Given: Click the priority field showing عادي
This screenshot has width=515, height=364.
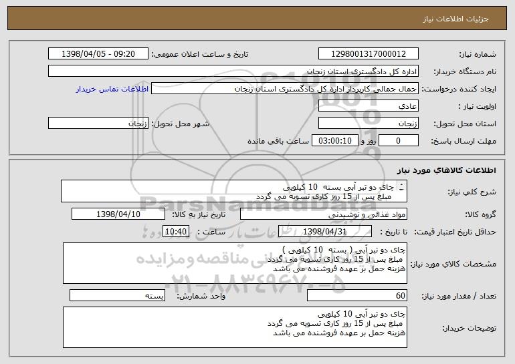Looking at the screenshot, I should click(x=368, y=106).
